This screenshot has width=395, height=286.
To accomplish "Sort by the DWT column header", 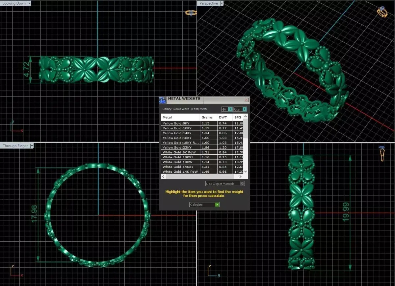I will pos(225,117).
